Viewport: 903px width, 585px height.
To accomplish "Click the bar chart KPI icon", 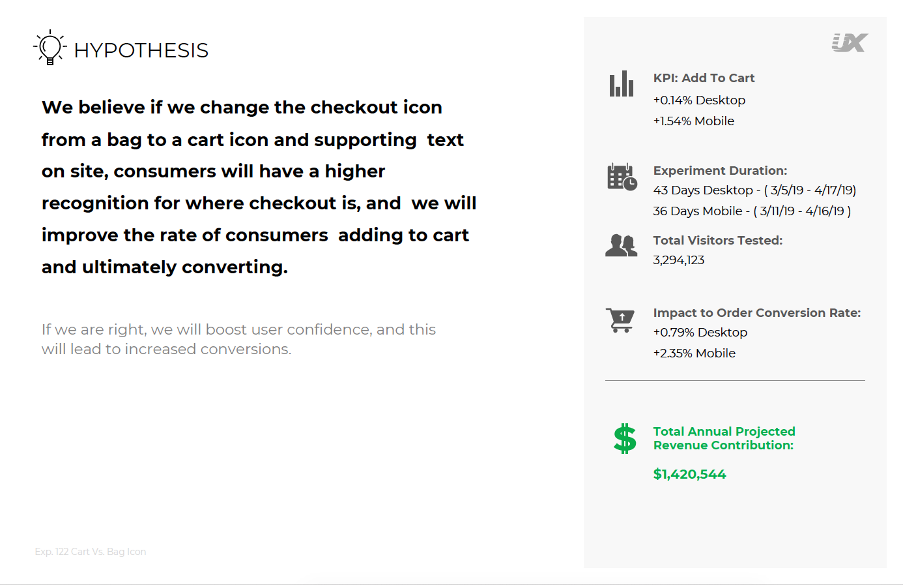I will [622, 84].
